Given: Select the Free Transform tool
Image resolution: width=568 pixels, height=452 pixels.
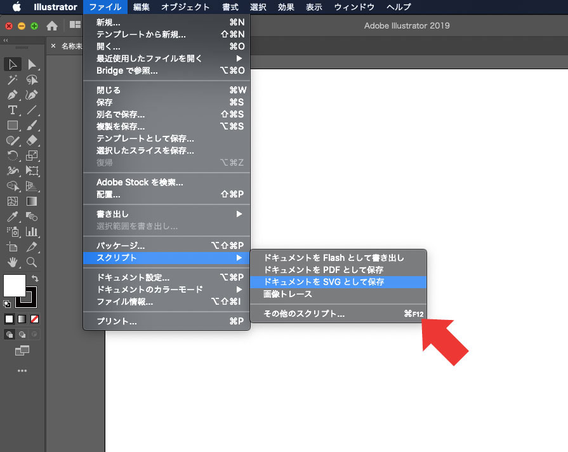Looking at the screenshot, I should tap(32, 171).
